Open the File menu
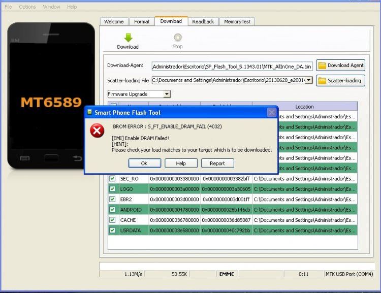 pyautogui.click(x=8, y=7)
